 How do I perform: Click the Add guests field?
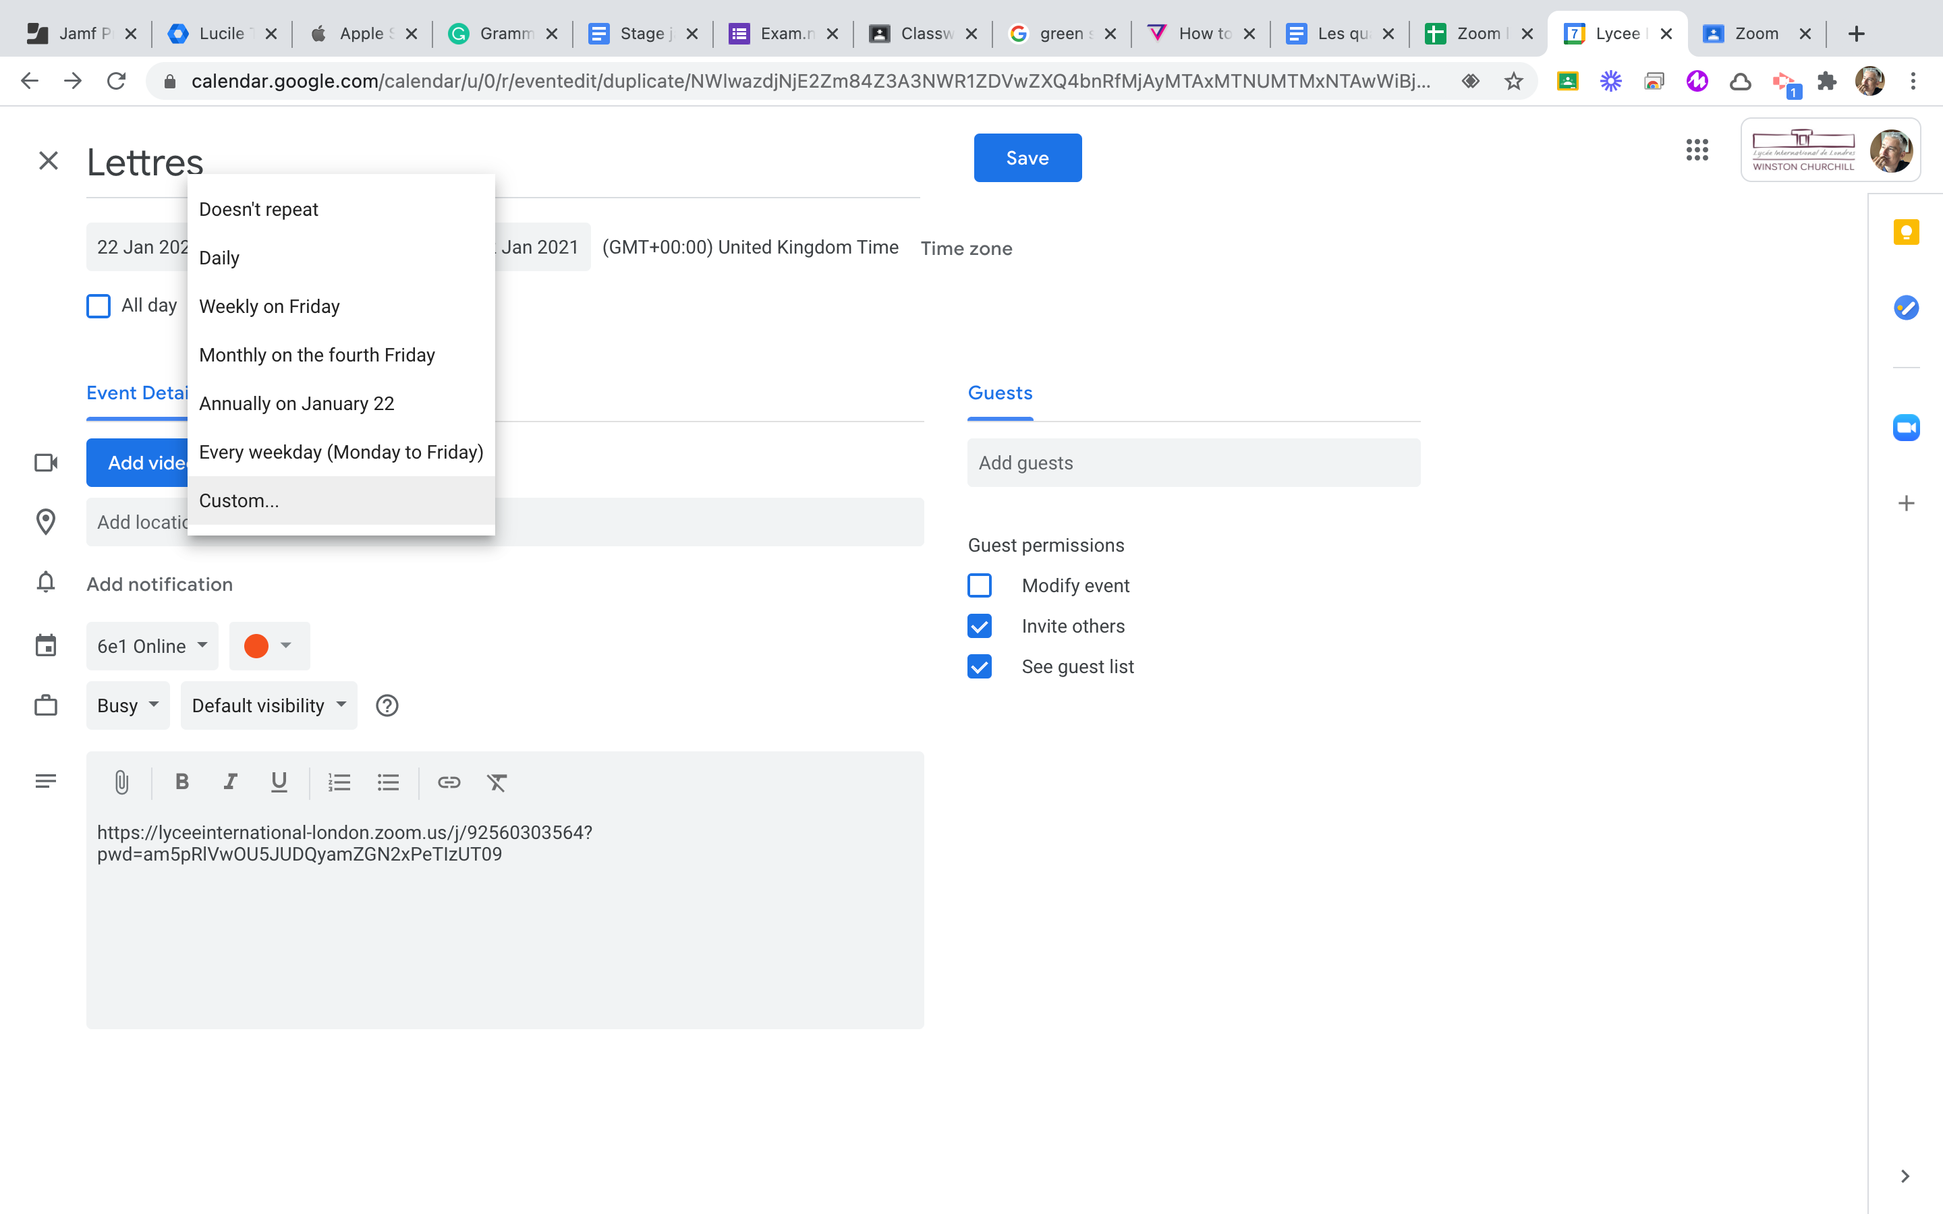(1193, 463)
